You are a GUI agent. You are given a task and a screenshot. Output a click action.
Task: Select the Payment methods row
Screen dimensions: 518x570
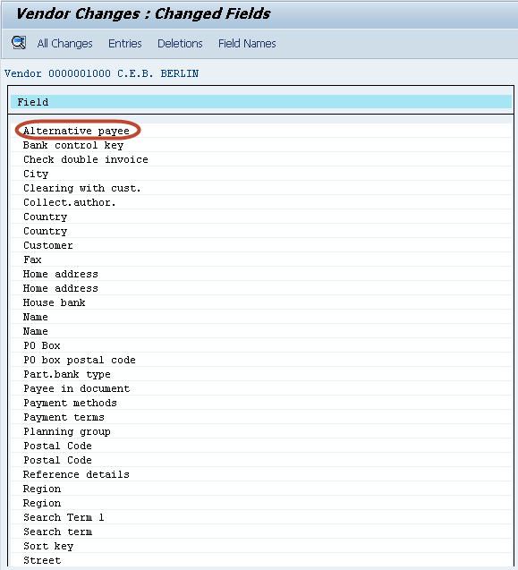pyautogui.click(x=261, y=403)
